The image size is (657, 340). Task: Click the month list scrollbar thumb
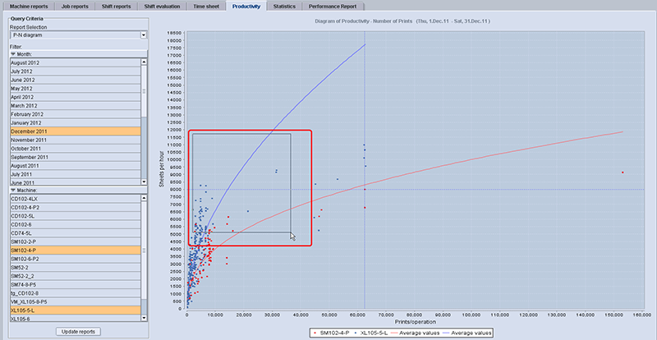coord(145,91)
